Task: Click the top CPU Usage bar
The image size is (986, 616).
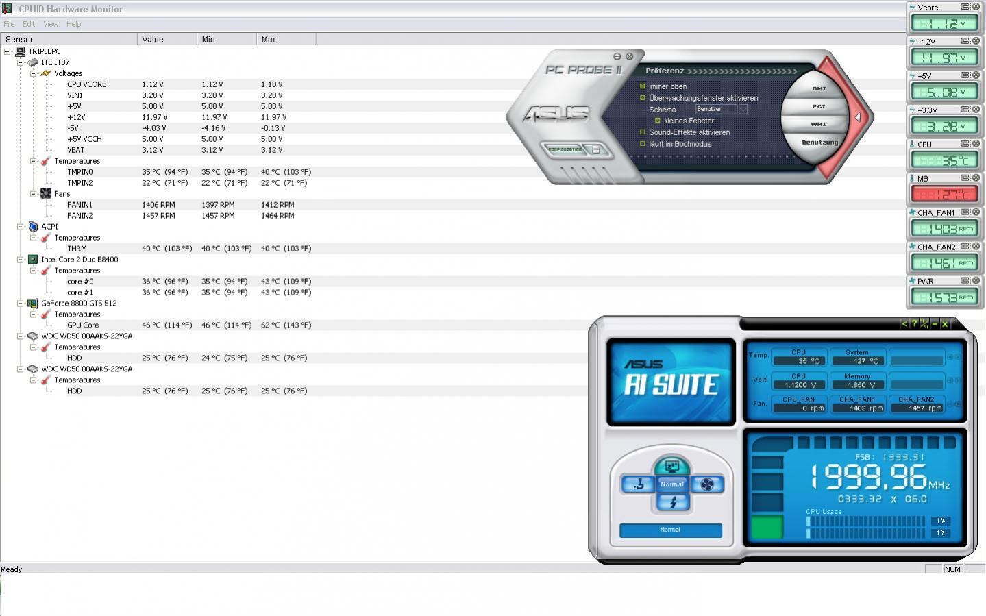Action: 866,521
